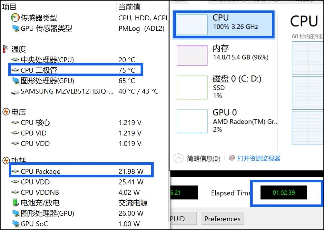The image size is (324, 230).
Task: Click the CPUID button
Action: (x=184, y=219)
